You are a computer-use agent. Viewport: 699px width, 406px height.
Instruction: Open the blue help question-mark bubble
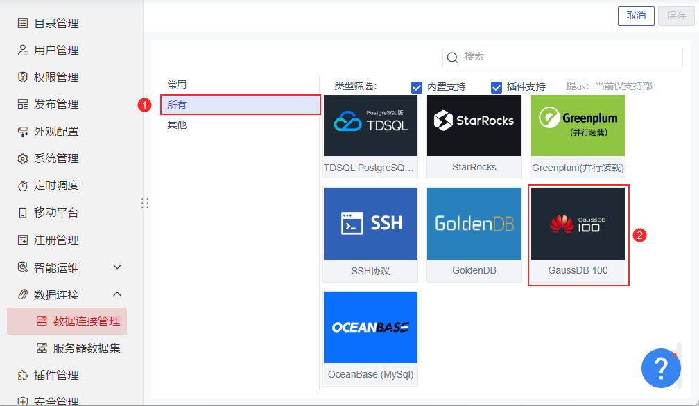coord(661,368)
